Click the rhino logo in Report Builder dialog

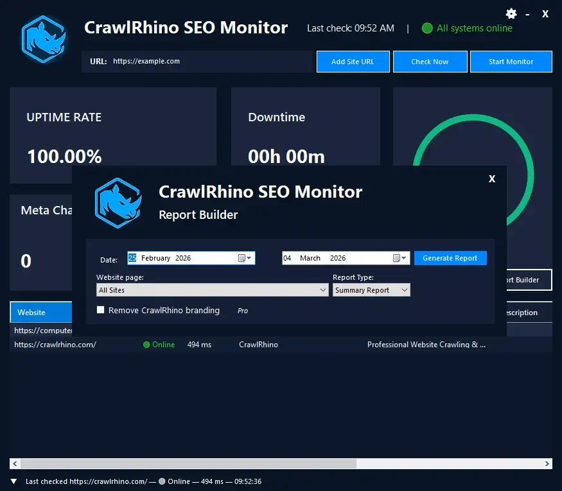tap(118, 203)
